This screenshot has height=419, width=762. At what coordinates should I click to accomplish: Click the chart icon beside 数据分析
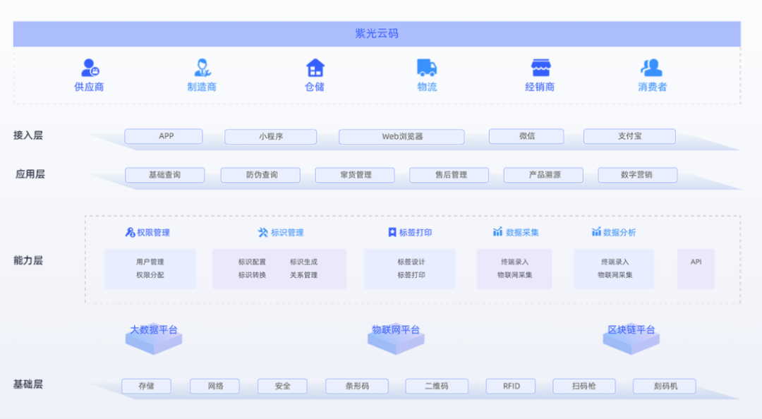596,232
